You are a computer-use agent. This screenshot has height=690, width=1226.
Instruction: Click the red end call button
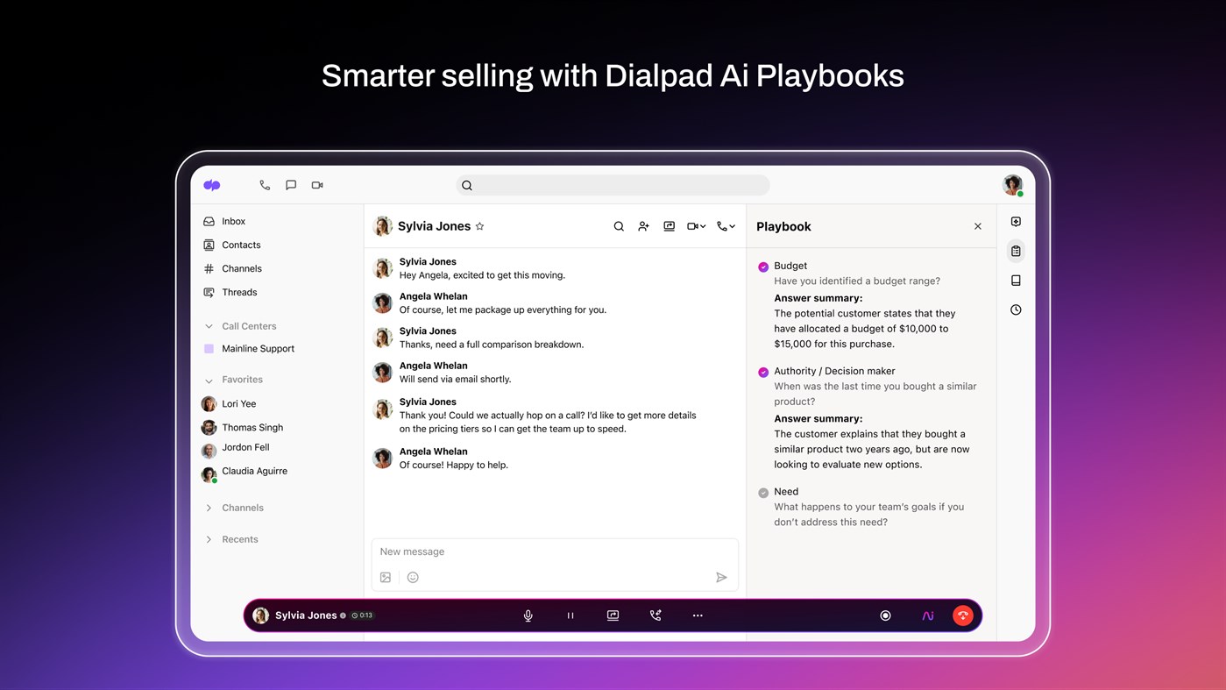click(x=962, y=615)
